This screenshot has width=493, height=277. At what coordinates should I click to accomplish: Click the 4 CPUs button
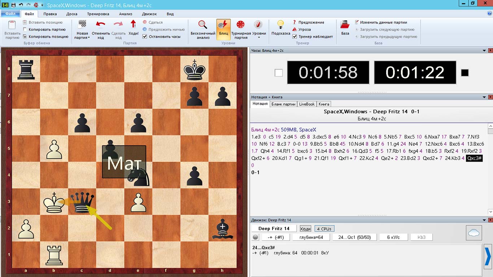324,229
